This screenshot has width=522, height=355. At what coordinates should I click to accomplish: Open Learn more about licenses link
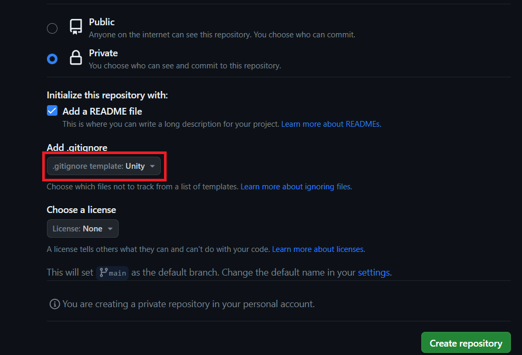[318, 249]
